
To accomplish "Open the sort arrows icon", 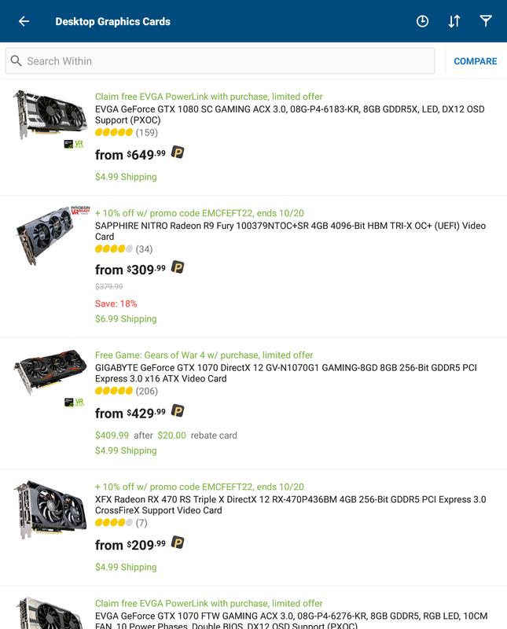I will pyautogui.click(x=454, y=21).
